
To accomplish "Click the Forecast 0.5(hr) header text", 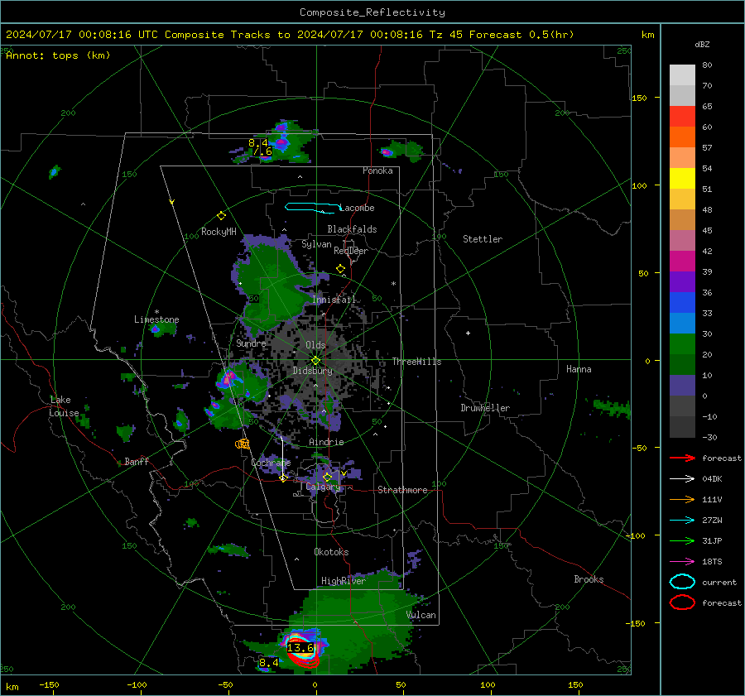I will [x=521, y=35].
